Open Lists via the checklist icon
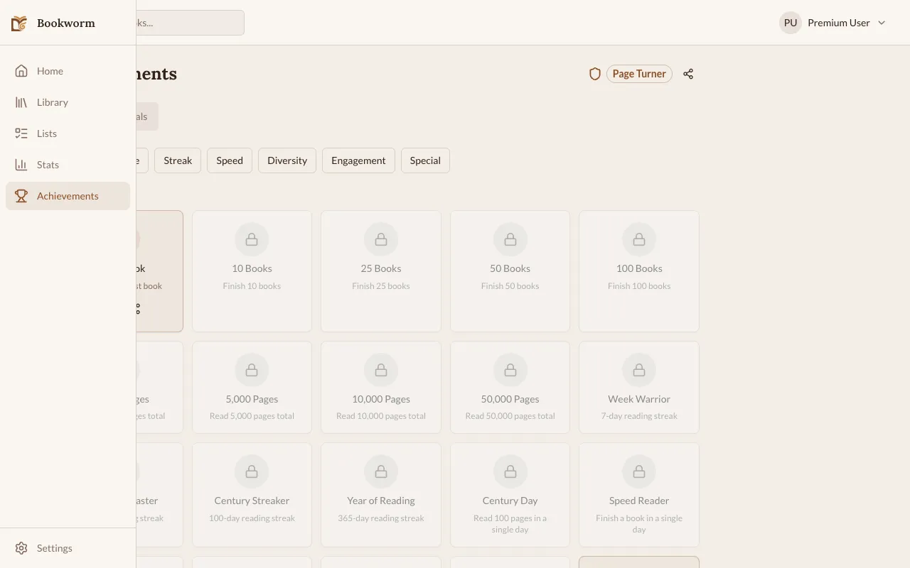Image resolution: width=910 pixels, height=568 pixels. click(21, 133)
